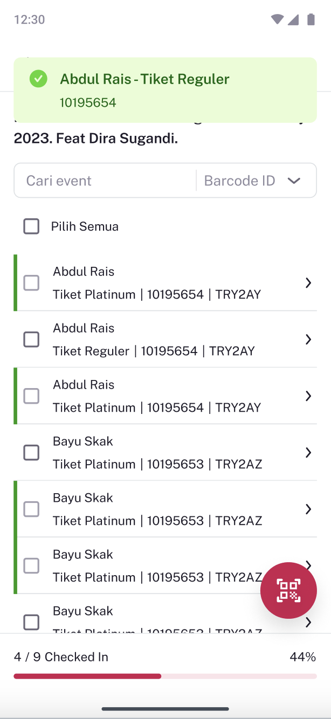Check the Pilih Semua checkbox
Screen dimensions: 331x719
[31, 226]
